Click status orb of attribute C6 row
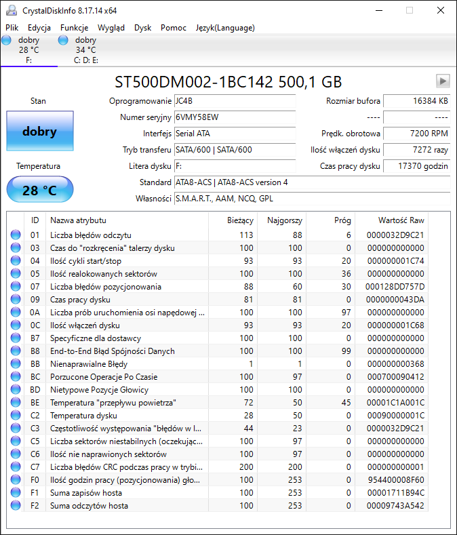This screenshot has width=457, height=535. coord(16,454)
